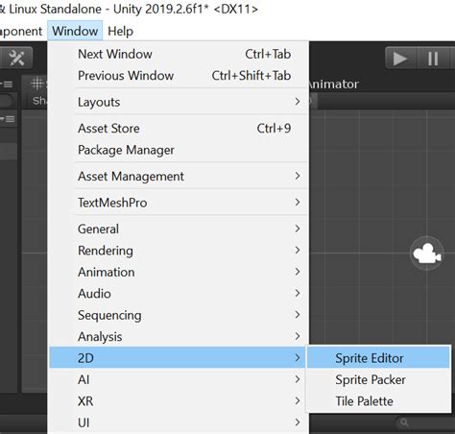
Task: Click the Pause button in toolbar
Action: [x=433, y=59]
